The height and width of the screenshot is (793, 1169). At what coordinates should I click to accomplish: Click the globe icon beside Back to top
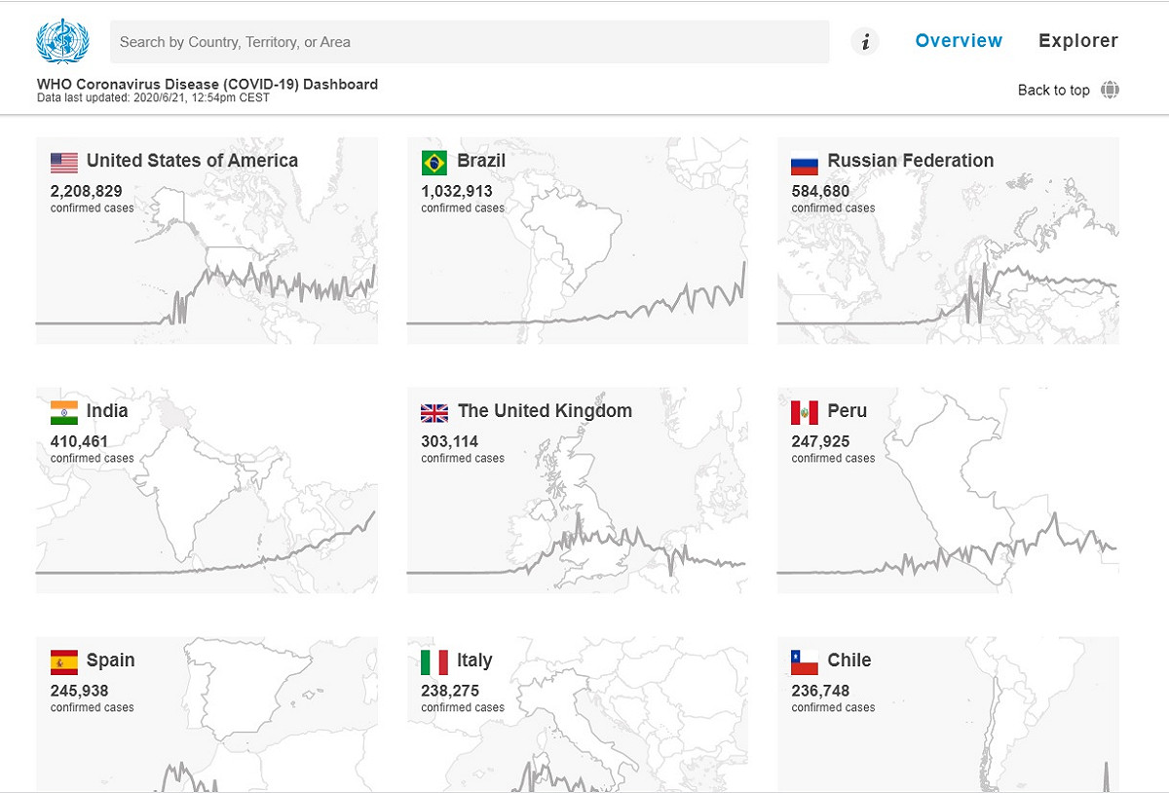(x=1110, y=90)
